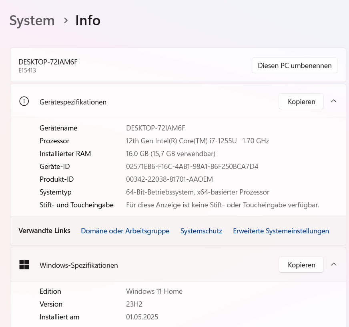Image resolution: width=349 pixels, height=327 pixels.
Task: Click Diesen PC umbenennen button
Action: tap(295, 66)
